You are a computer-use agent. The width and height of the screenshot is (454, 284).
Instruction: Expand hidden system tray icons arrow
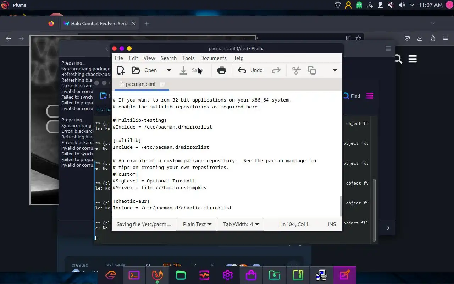[x=412, y=5]
